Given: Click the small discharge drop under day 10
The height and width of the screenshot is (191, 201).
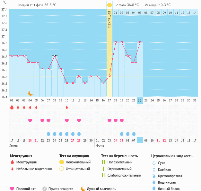Looking at the screenshot, I should pos(67,107).
